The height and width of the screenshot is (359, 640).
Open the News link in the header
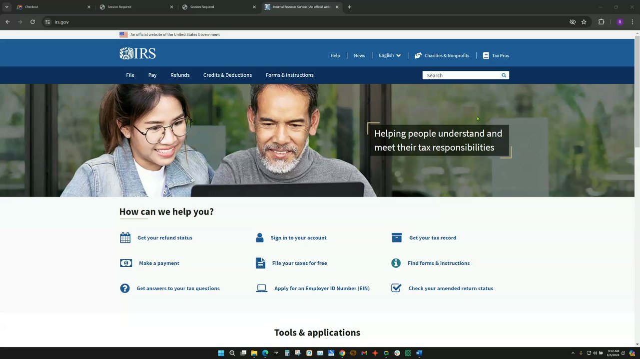359,55
